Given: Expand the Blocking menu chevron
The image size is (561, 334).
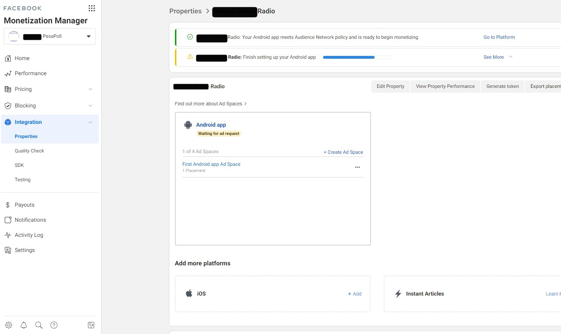Looking at the screenshot, I should pos(90,106).
